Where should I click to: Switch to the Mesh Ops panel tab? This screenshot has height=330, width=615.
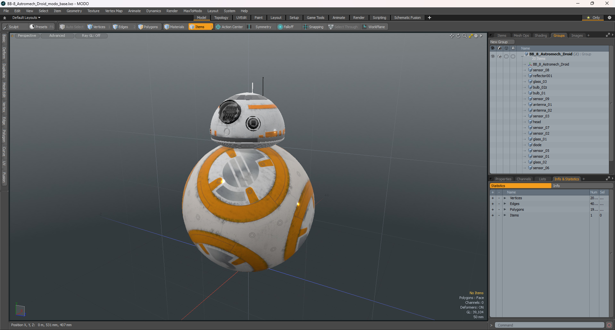tap(521, 35)
